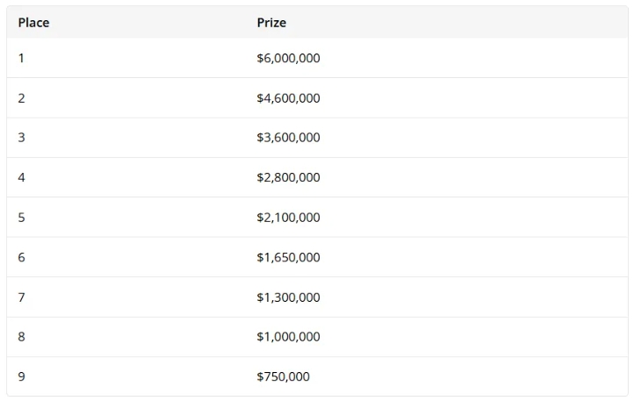The image size is (635, 401).
Task: Click the $750,000 prize value
Action: [283, 376]
